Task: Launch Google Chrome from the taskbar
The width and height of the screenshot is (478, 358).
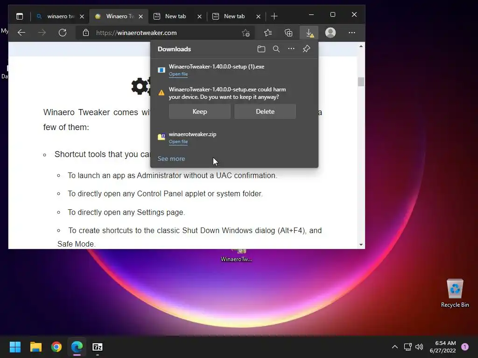Action: point(56,347)
